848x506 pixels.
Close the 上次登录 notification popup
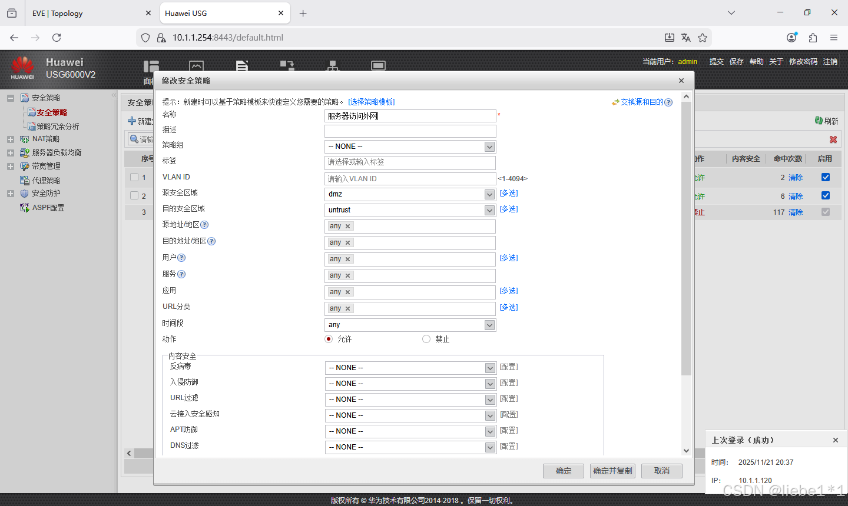[835, 440]
